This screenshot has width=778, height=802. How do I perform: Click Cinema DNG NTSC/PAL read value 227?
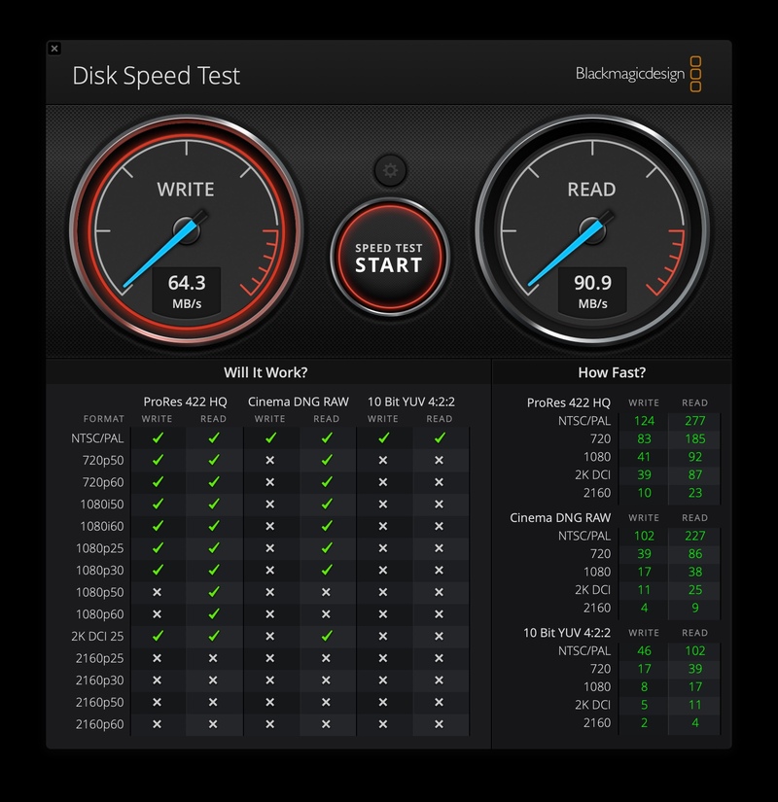point(694,536)
